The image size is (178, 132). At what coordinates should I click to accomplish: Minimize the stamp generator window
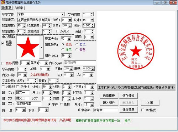point(157,2)
